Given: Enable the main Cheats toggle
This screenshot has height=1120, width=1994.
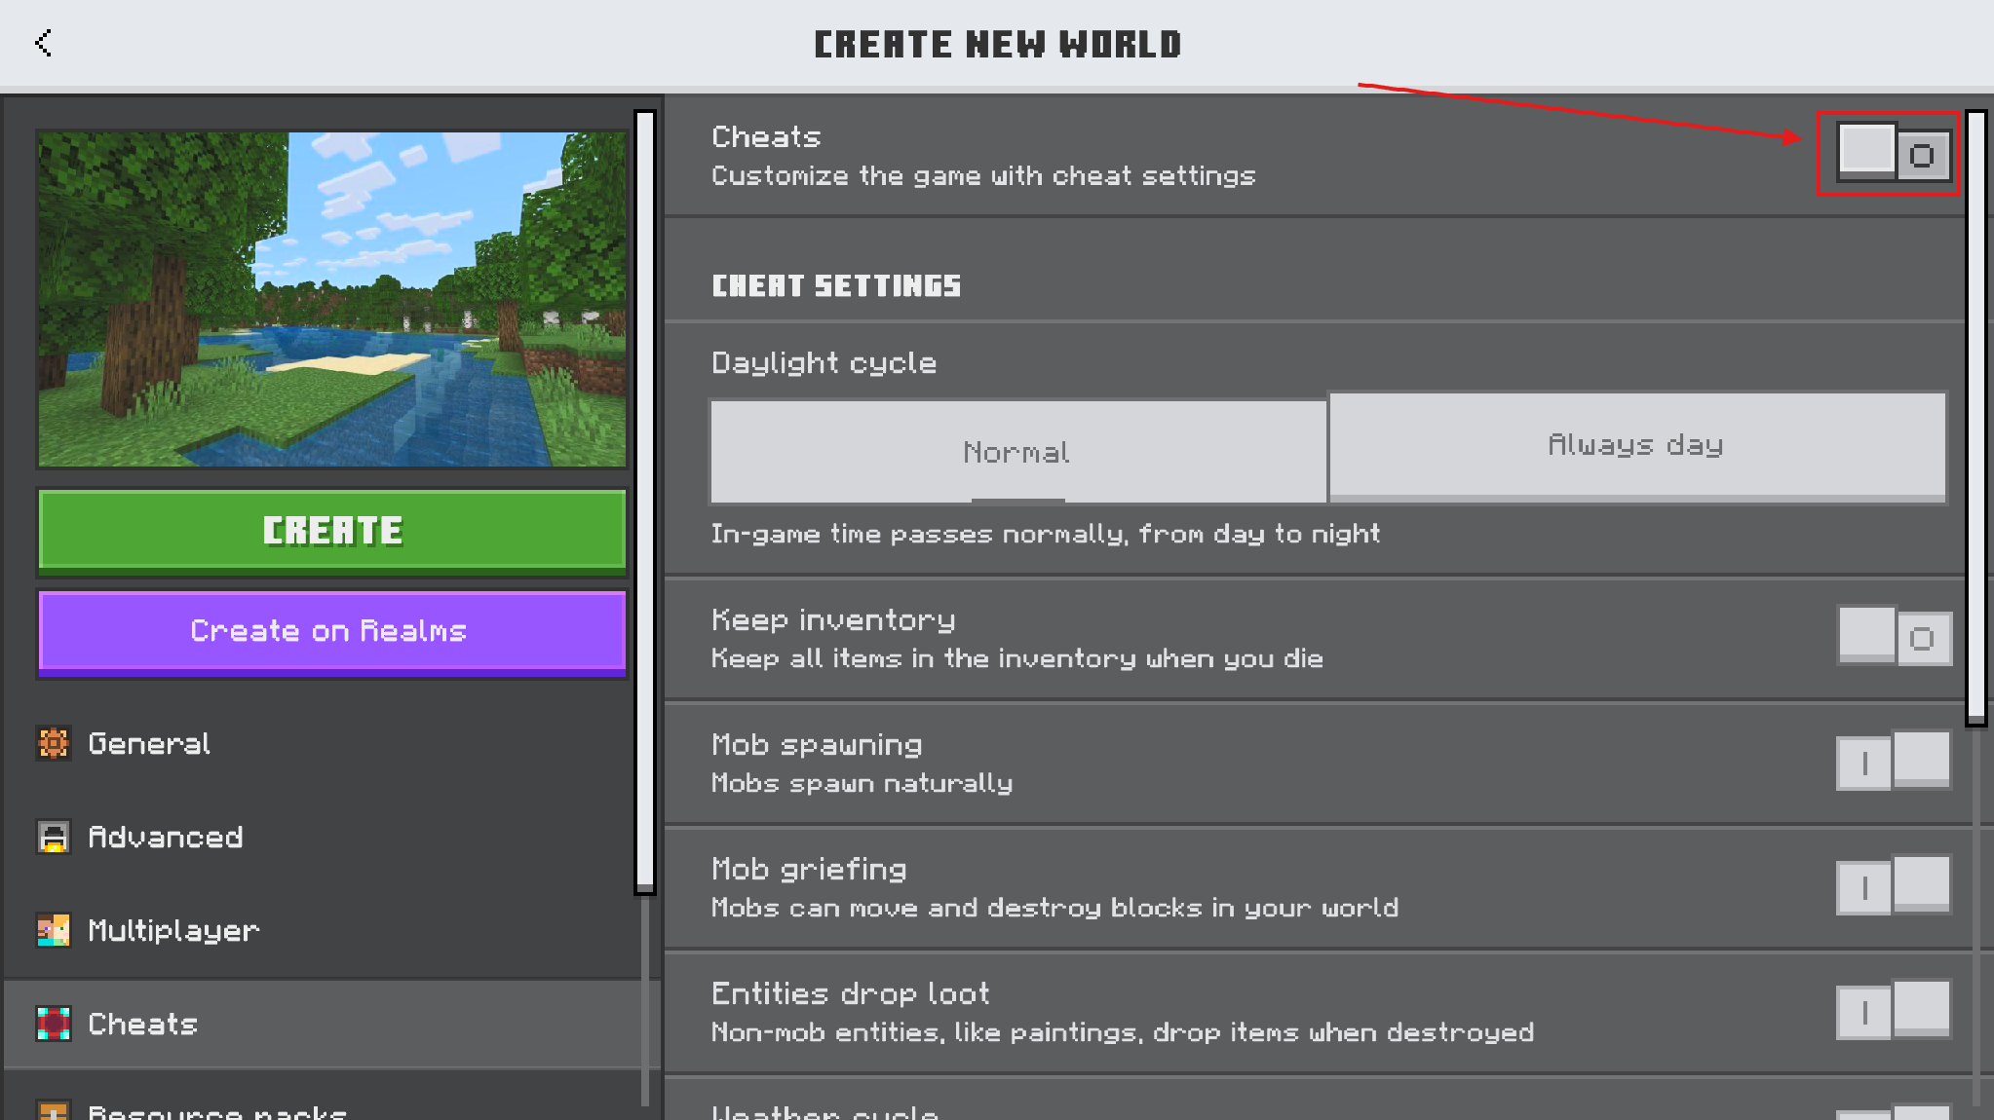Looking at the screenshot, I should pyautogui.click(x=1894, y=153).
